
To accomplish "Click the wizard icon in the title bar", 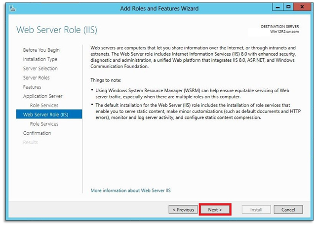I will pyautogui.click(x=12, y=8).
